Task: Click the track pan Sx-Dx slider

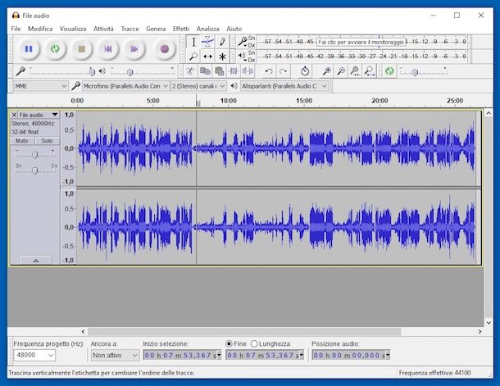Action: [x=34, y=170]
